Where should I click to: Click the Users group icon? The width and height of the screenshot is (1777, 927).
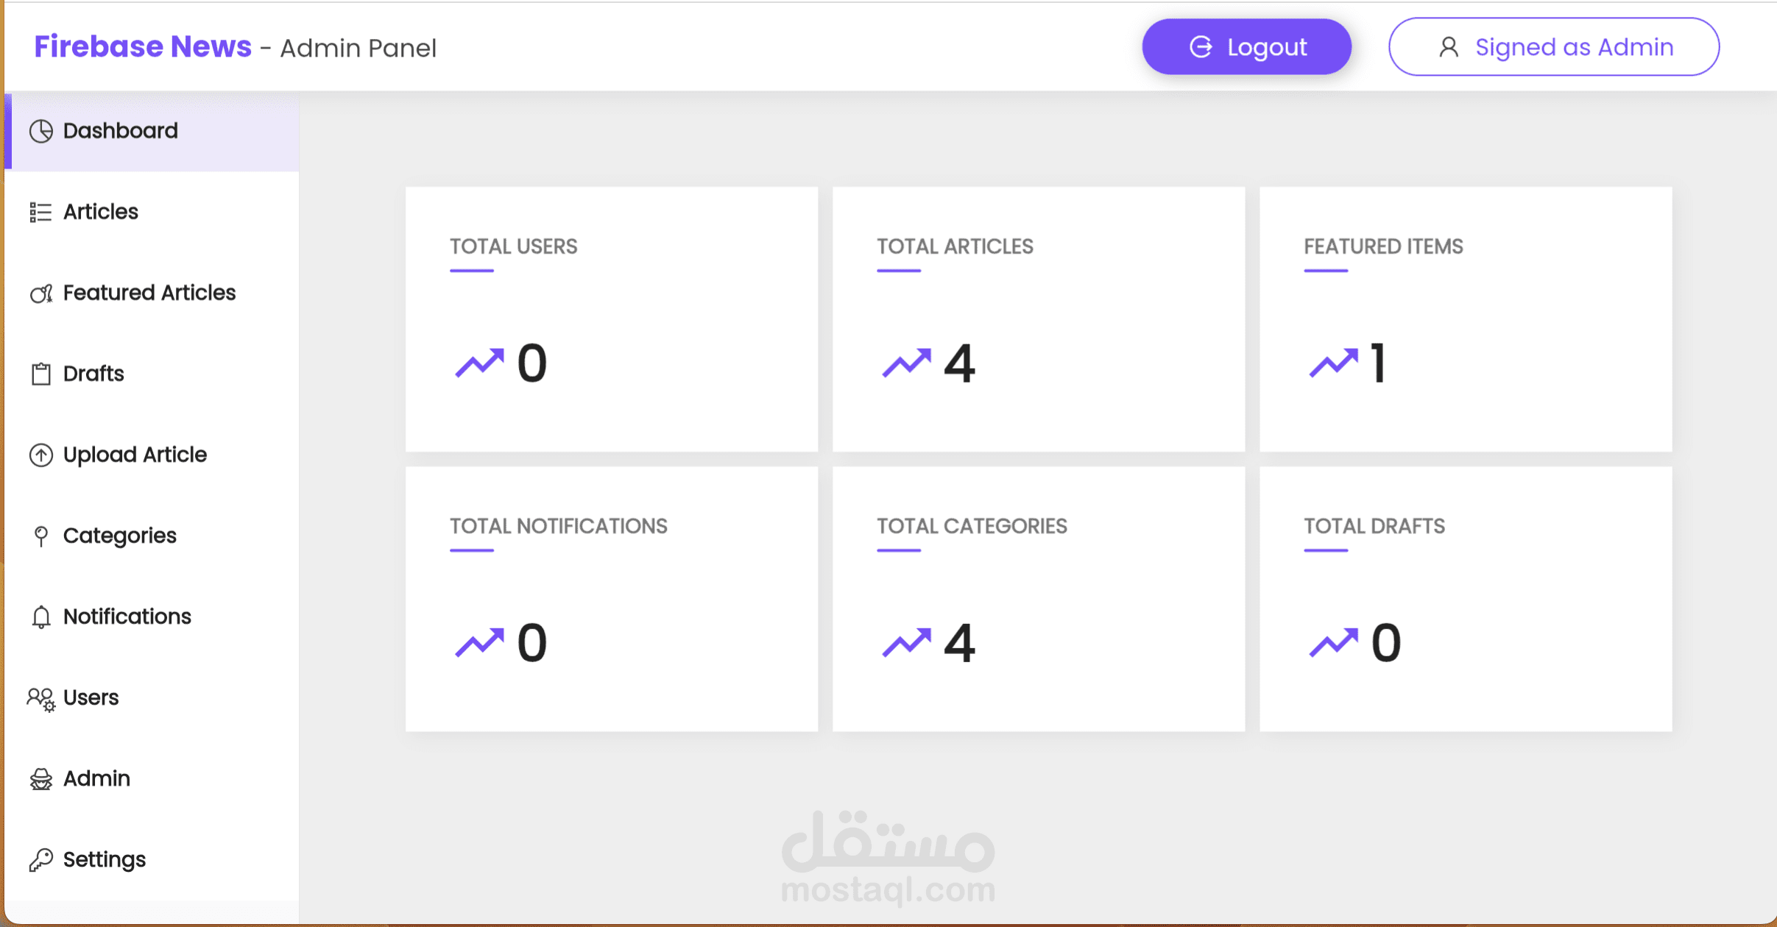[41, 698]
